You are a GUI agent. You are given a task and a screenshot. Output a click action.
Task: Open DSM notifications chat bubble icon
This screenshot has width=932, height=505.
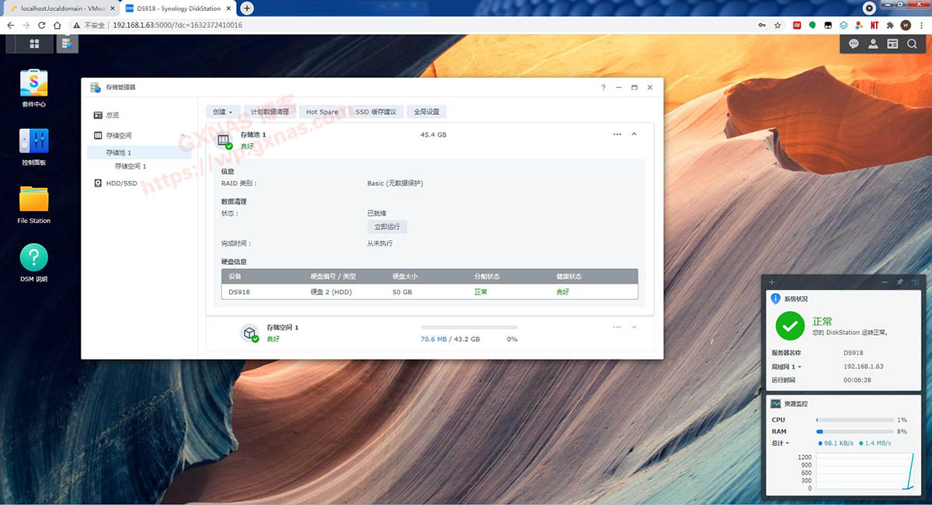click(854, 44)
